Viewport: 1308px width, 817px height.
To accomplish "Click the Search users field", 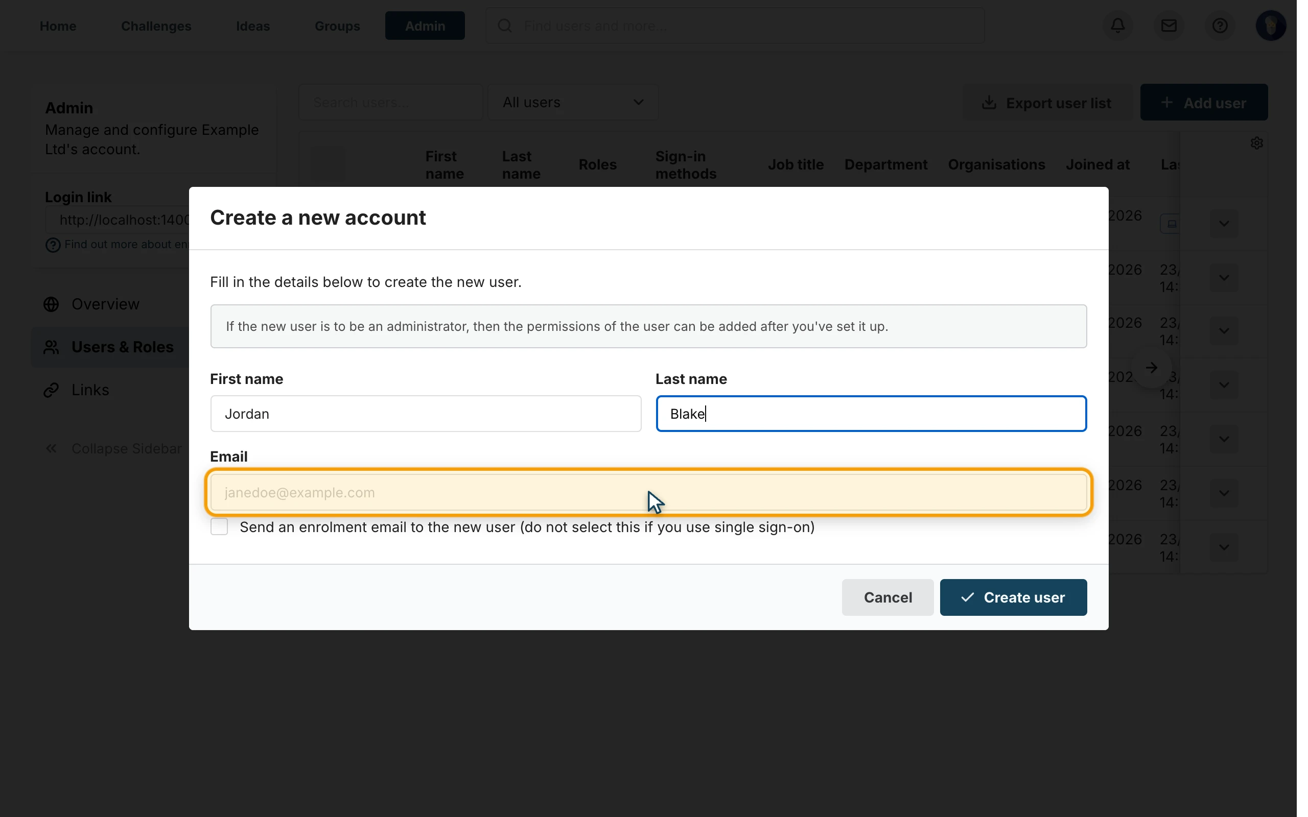I will click(390, 102).
